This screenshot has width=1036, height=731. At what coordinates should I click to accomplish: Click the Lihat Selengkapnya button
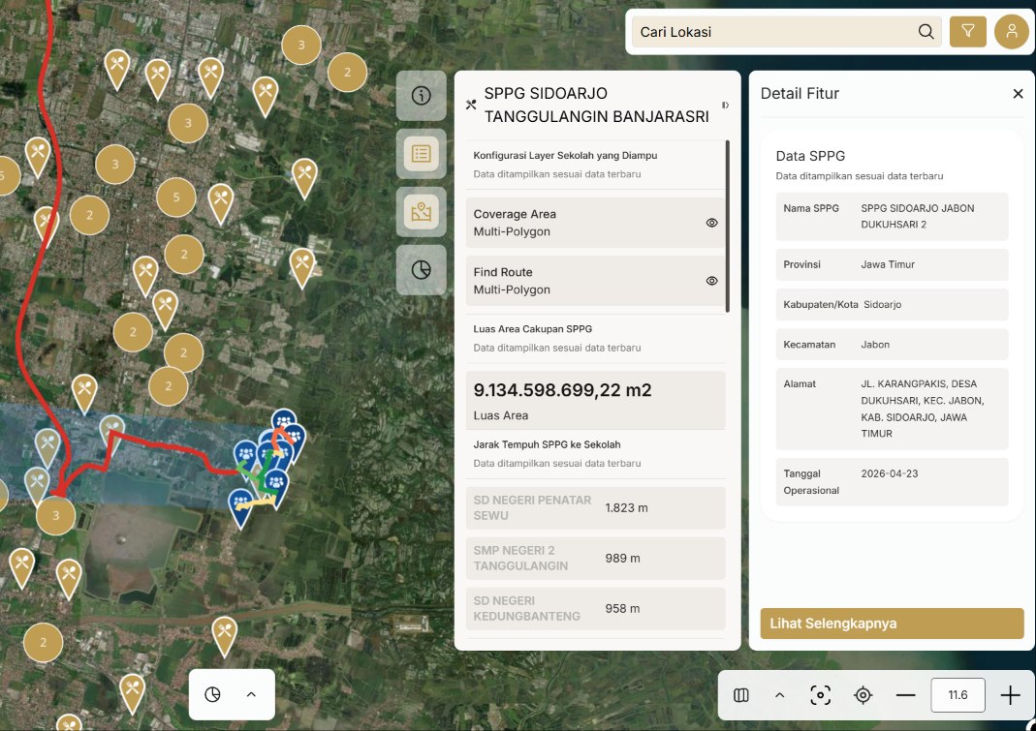pos(892,624)
